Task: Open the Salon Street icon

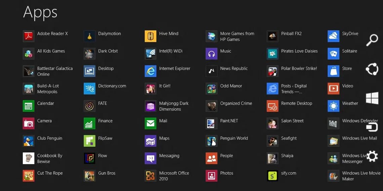Action: point(272,123)
